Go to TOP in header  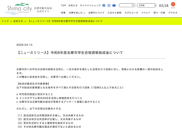pos(63,5)
